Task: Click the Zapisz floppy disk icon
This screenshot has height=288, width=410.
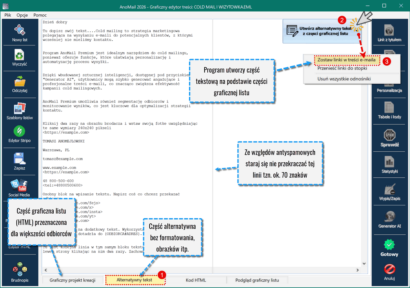Action: [19, 158]
